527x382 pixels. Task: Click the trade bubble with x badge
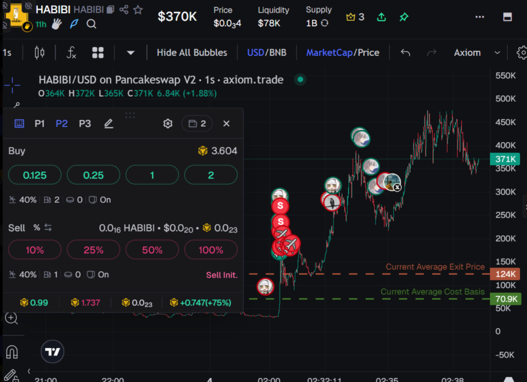392,182
